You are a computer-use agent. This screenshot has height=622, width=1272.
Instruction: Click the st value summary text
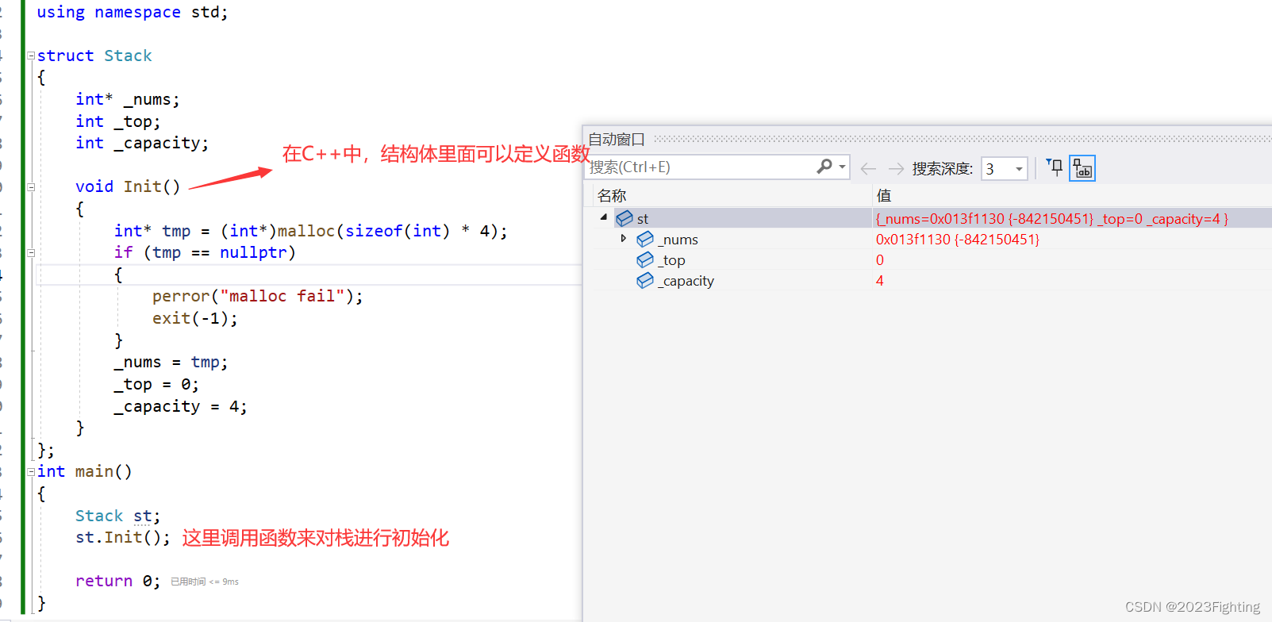(x=1052, y=219)
